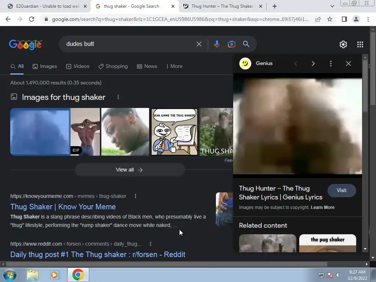Click the Thug Hunter lyrics title text

coord(281,193)
